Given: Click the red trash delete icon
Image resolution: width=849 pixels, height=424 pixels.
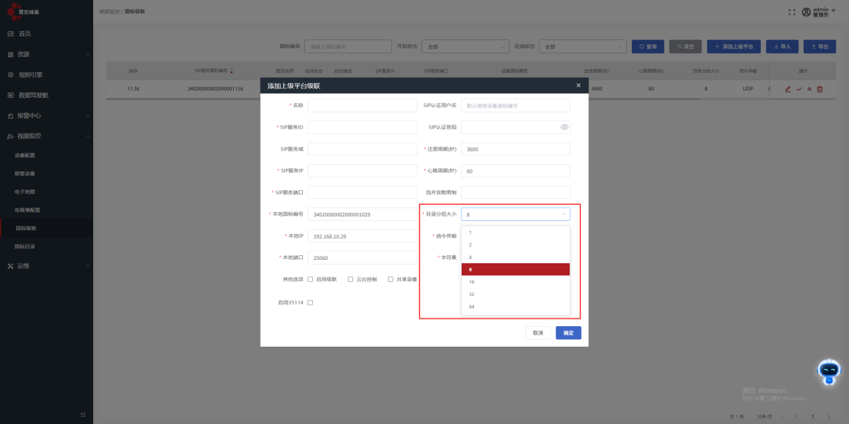Looking at the screenshot, I should pyautogui.click(x=820, y=89).
